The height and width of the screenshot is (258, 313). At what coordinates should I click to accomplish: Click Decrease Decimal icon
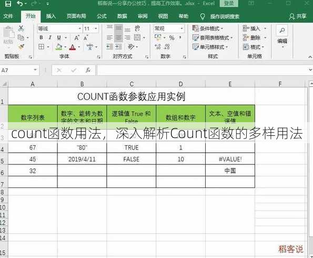tap(167, 47)
